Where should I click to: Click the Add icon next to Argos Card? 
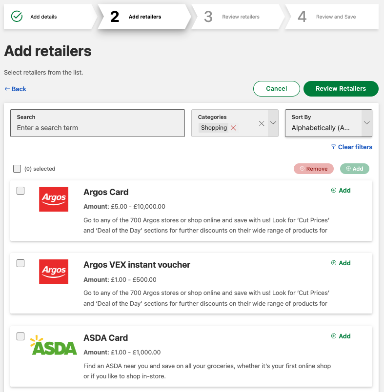tap(340, 190)
